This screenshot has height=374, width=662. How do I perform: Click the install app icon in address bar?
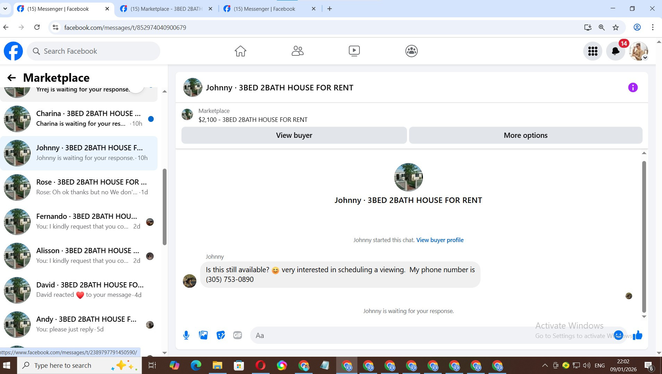click(588, 27)
